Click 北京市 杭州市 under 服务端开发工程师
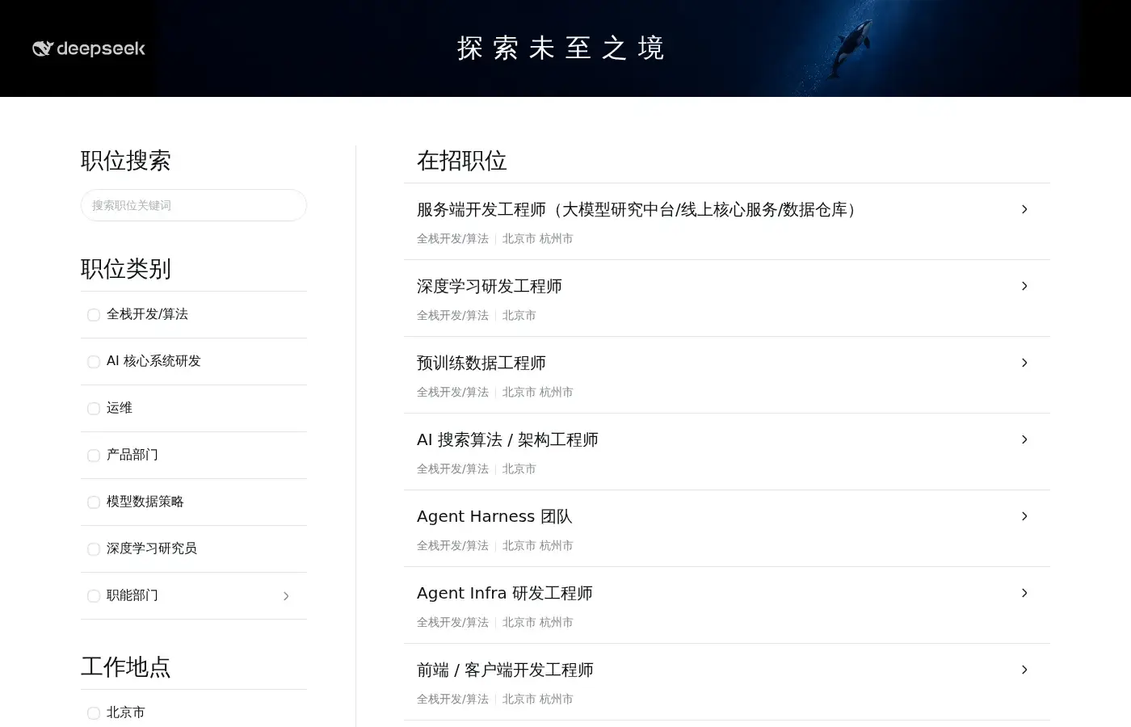Screen dimensions: 1131x727 [538, 238]
